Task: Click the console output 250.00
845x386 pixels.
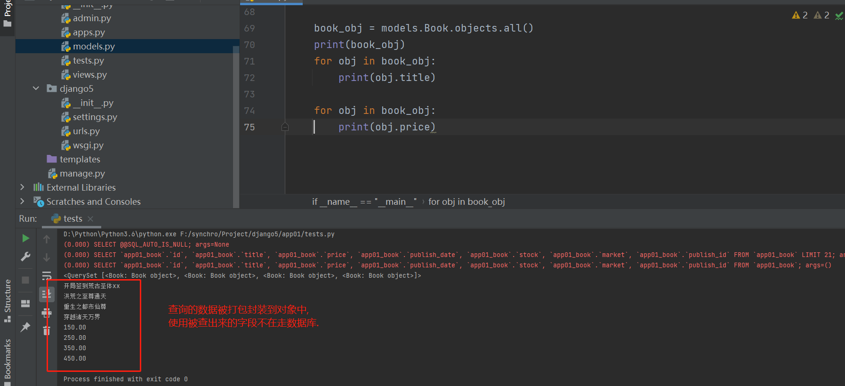Action: point(75,338)
